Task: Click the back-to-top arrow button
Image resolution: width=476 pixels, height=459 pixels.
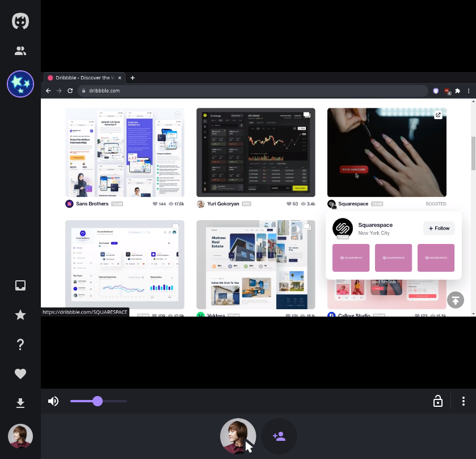Action: [x=456, y=300]
